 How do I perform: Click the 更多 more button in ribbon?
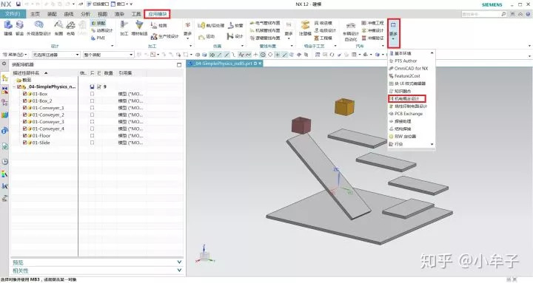[393, 33]
